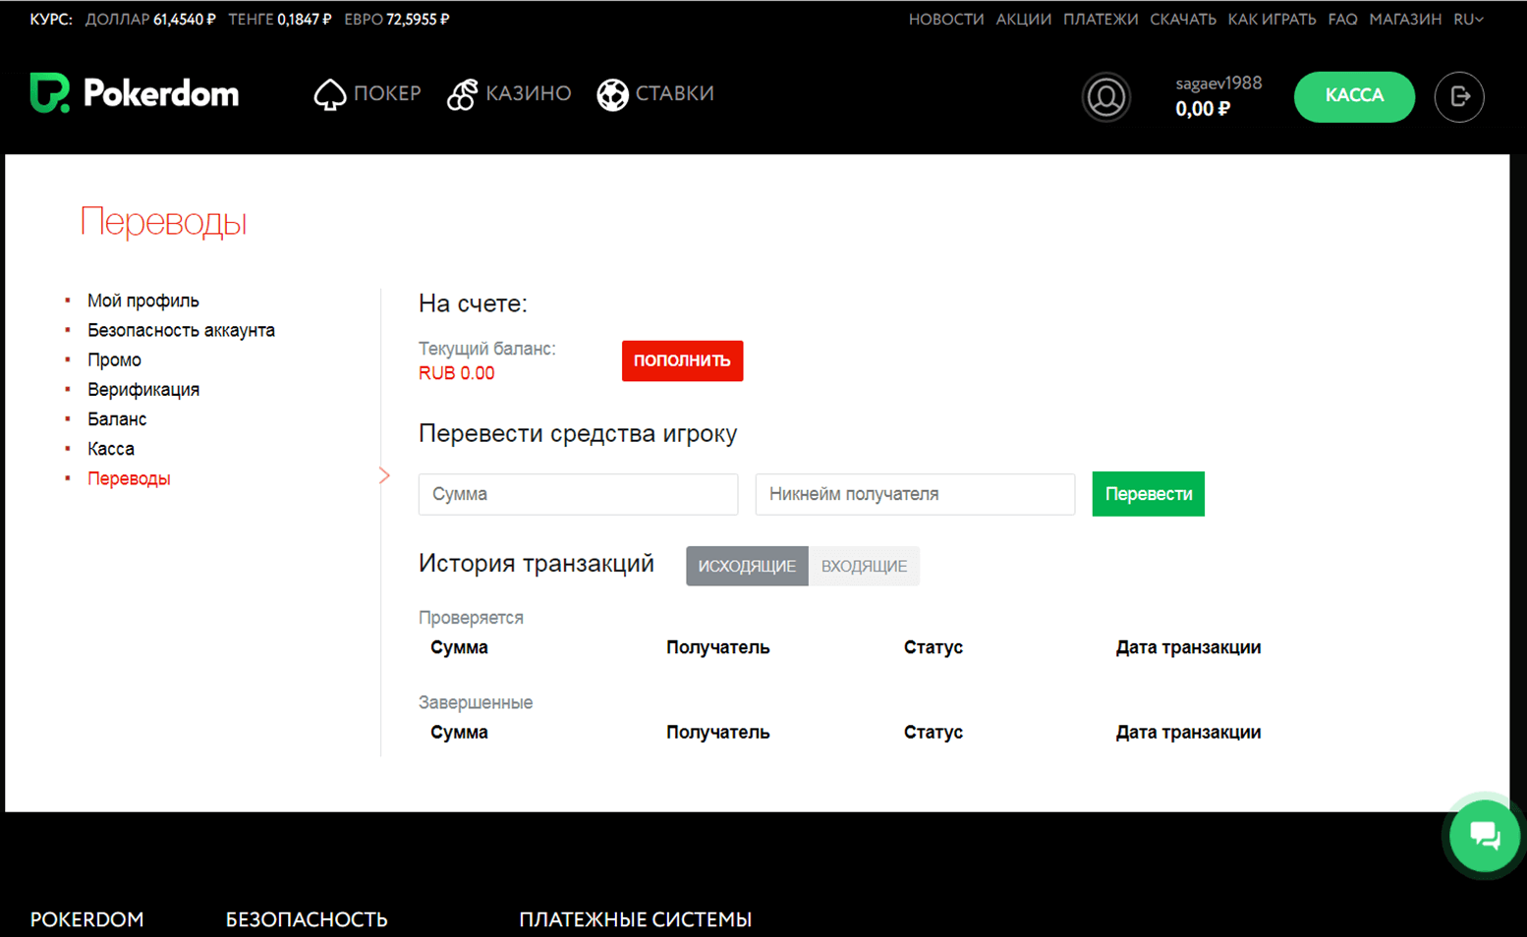
Task: Click the euro rate 72,5955 ₽
Action: tap(418, 19)
